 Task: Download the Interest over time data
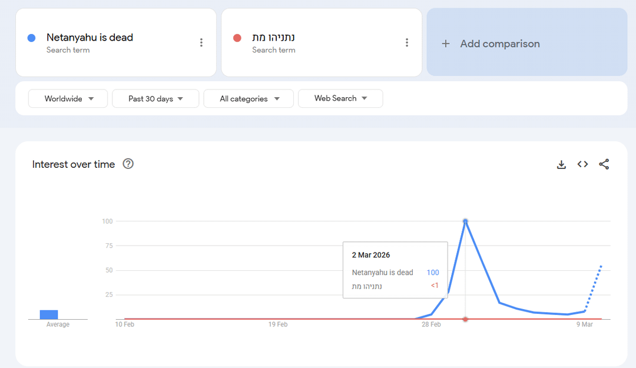(x=561, y=165)
